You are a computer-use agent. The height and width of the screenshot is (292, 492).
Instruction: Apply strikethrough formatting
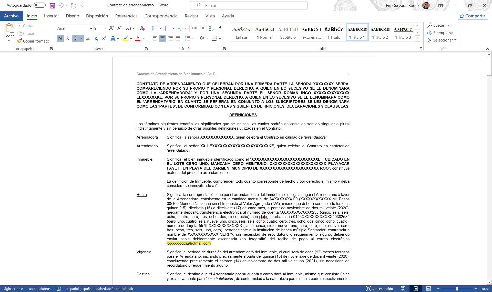pos(88,38)
